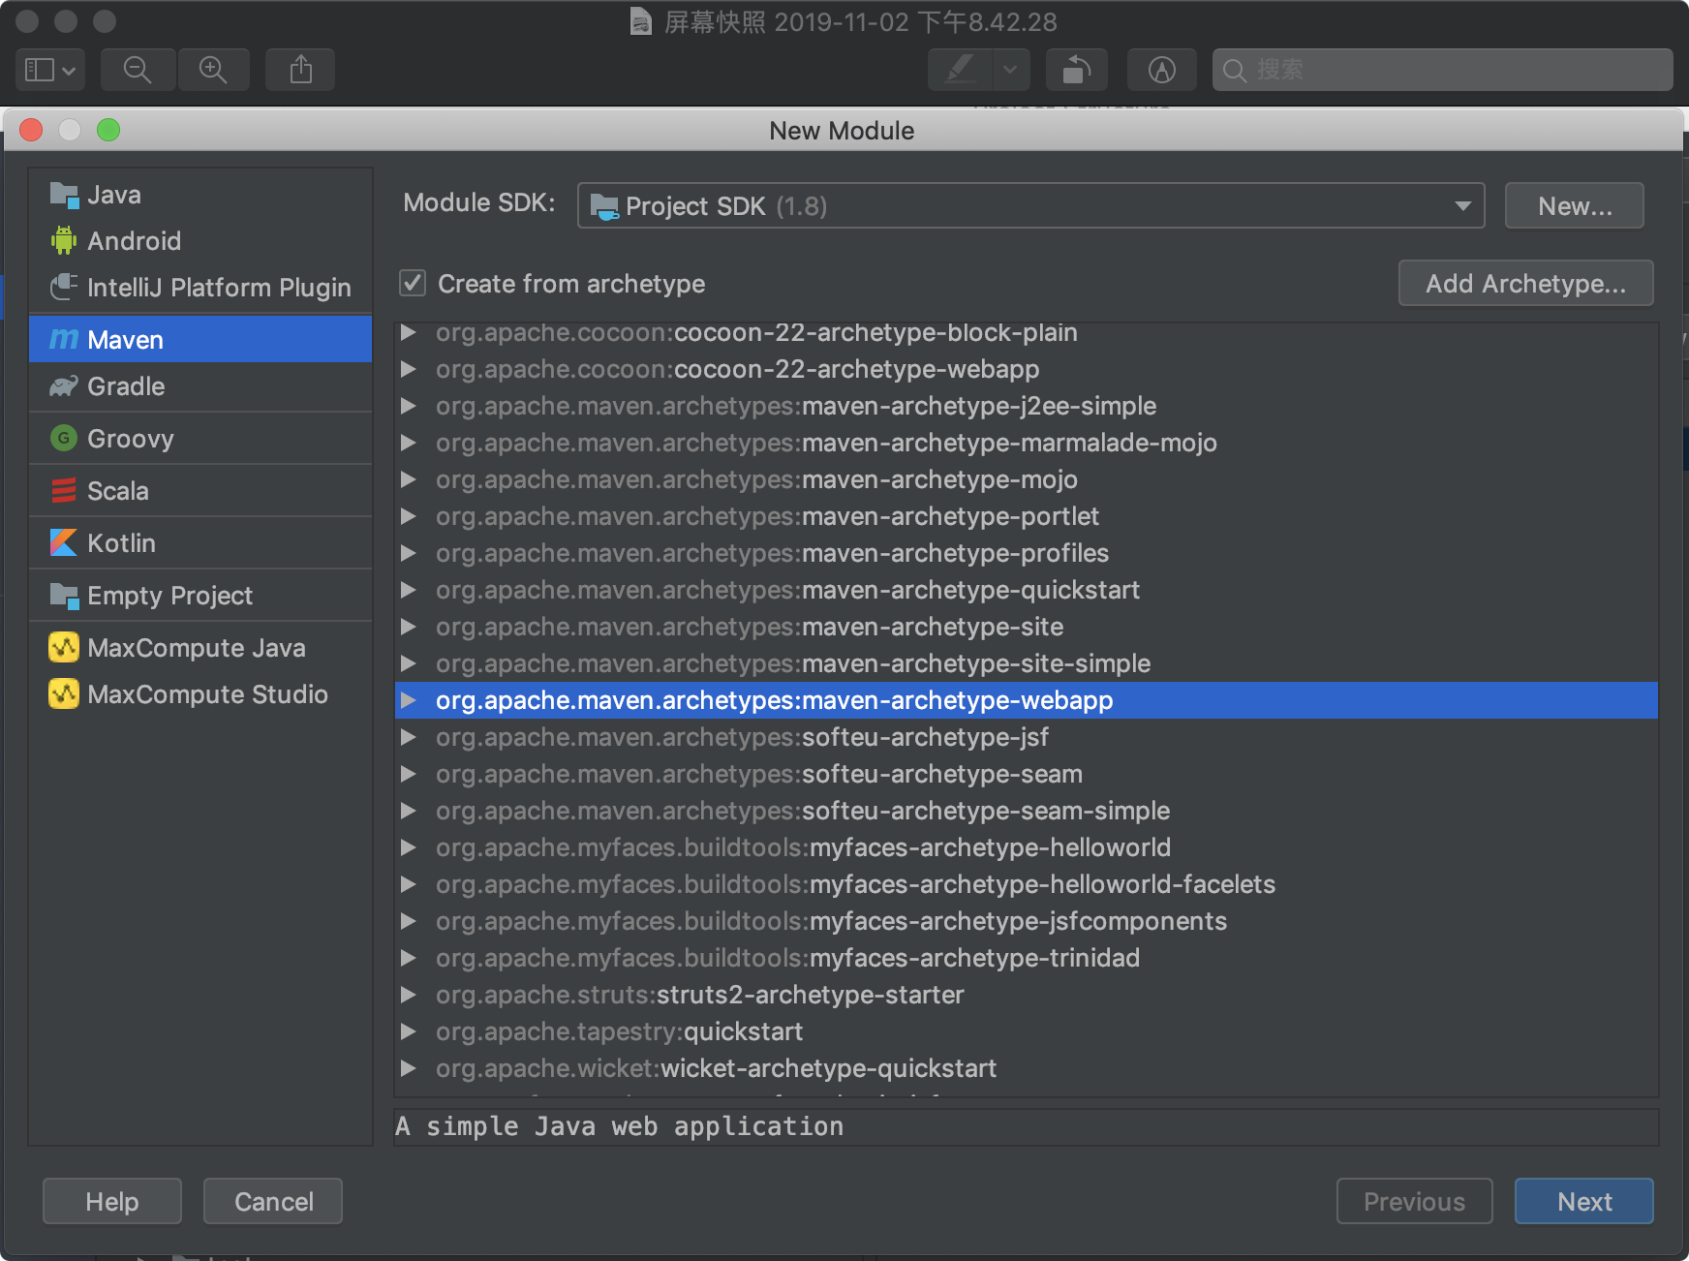This screenshot has height=1261, width=1689.
Task: Select softeu-archetype-jsf archetype
Action: pos(1027,737)
